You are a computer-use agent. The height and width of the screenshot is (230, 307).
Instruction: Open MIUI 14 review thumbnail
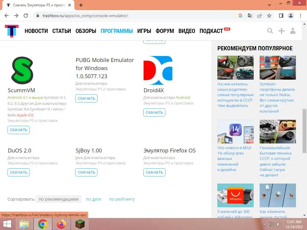pos(235,132)
